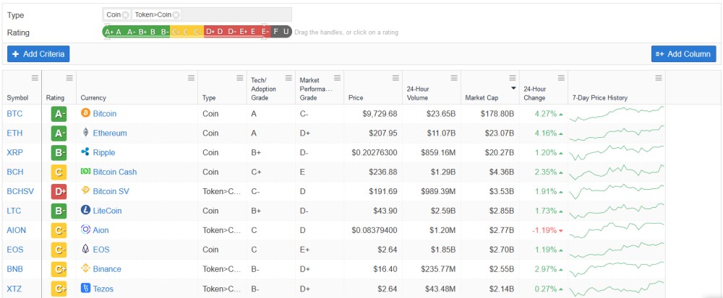
Task: Click Bitcoin SV's D+ rating badge
Action: [x=59, y=191]
